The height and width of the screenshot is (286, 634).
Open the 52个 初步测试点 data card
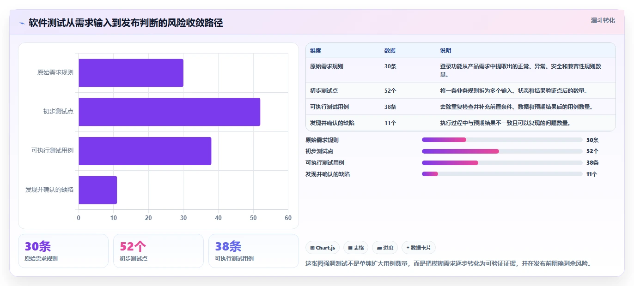[x=158, y=251]
